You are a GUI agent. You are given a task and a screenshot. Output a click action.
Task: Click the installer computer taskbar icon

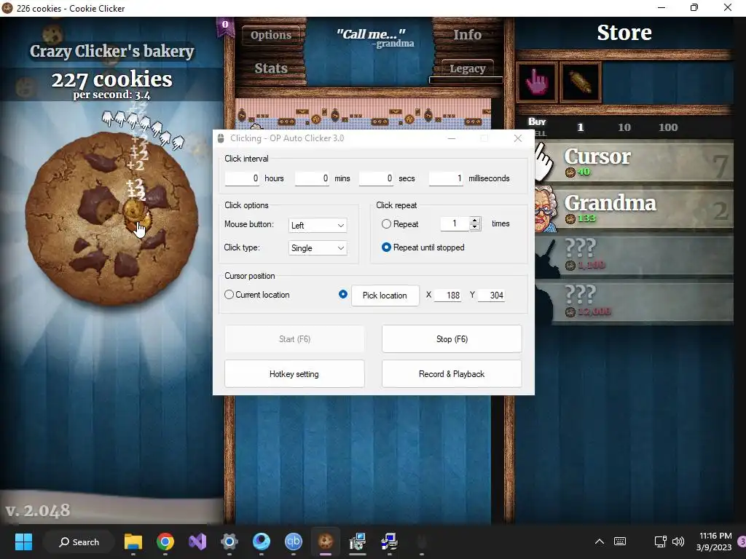[357, 542]
